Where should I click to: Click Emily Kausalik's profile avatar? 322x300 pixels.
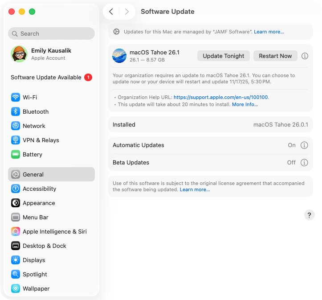19,54
